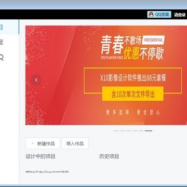This screenshot has height=187, width=187.
Task: Click the 请登录 login link
Action: [180, 15]
